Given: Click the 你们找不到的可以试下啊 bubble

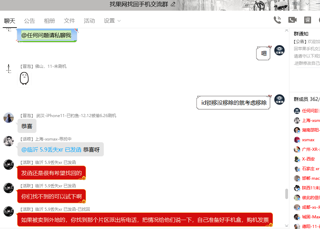Looking at the screenshot, I should [52, 197].
